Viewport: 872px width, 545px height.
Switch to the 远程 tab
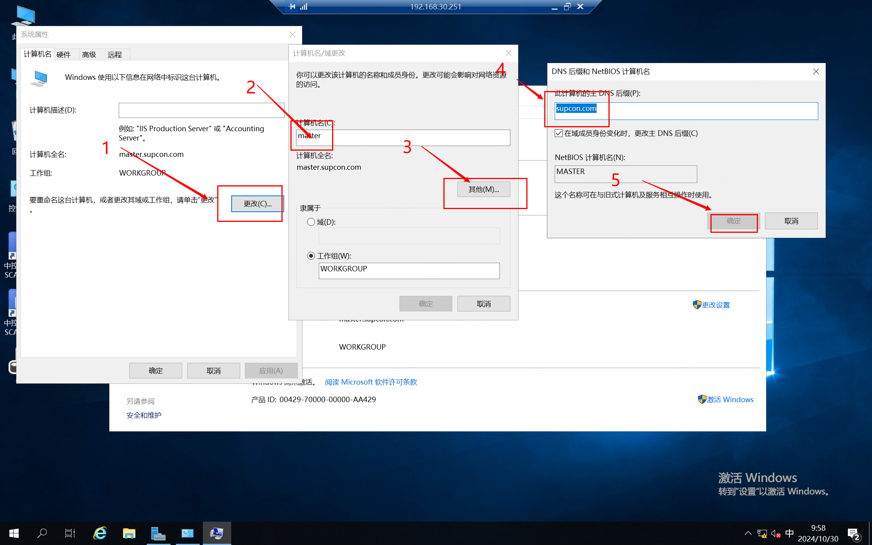click(115, 54)
